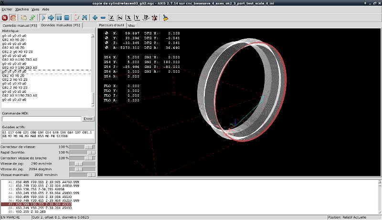The height and width of the screenshot is (220, 382).
Task: Zoom in with the plus icon
Action: click(x=95, y=18)
